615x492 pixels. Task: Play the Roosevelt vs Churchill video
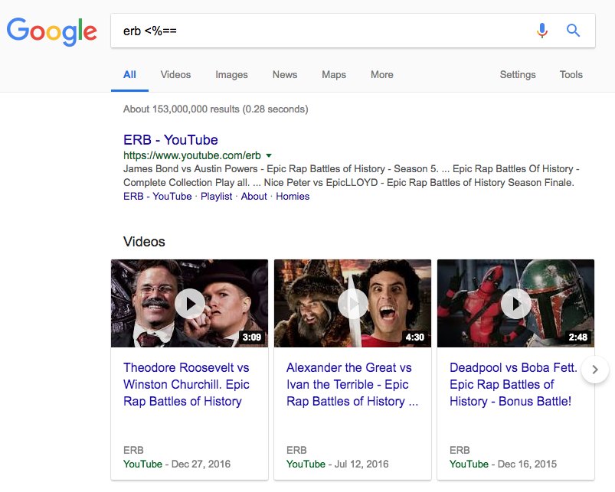[x=190, y=304]
